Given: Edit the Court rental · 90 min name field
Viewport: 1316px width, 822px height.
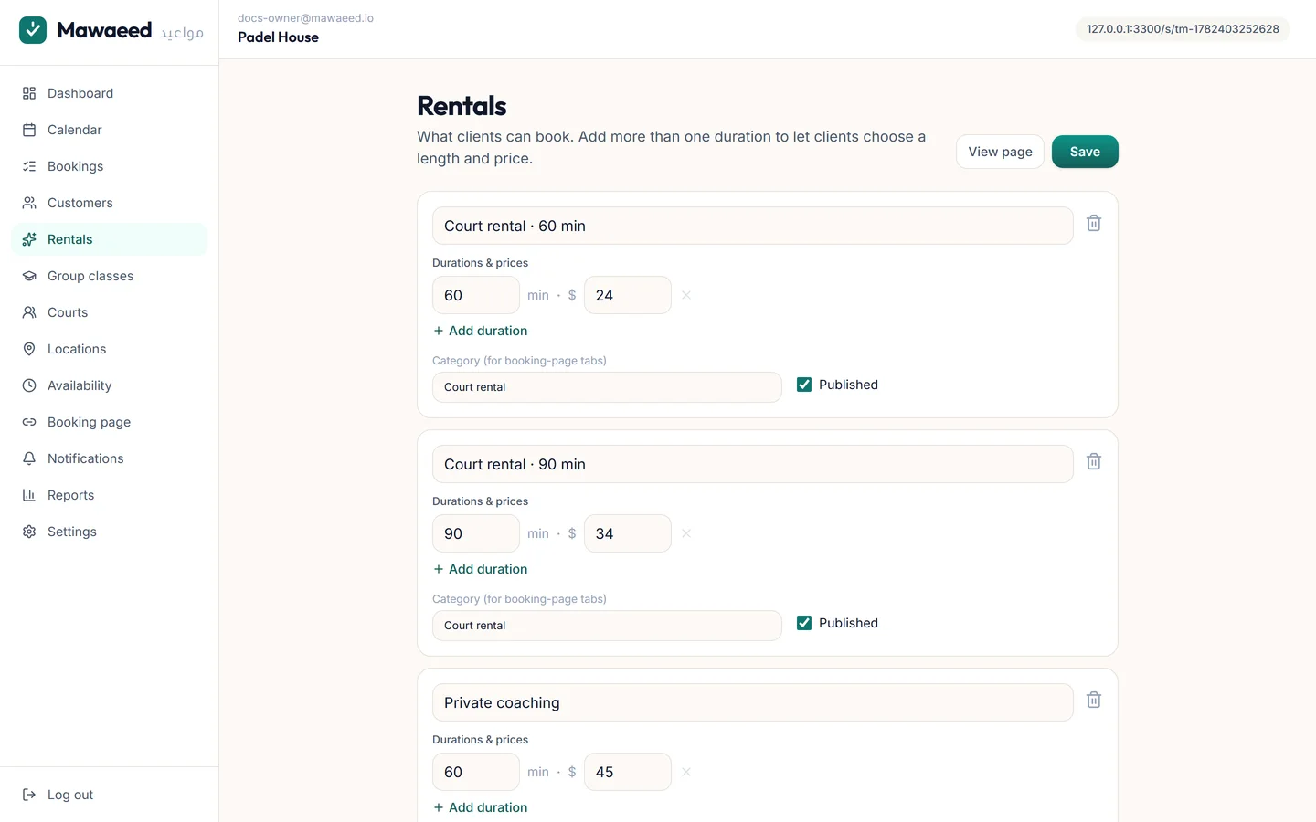Looking at the screenshot, I should pos(753,464).
